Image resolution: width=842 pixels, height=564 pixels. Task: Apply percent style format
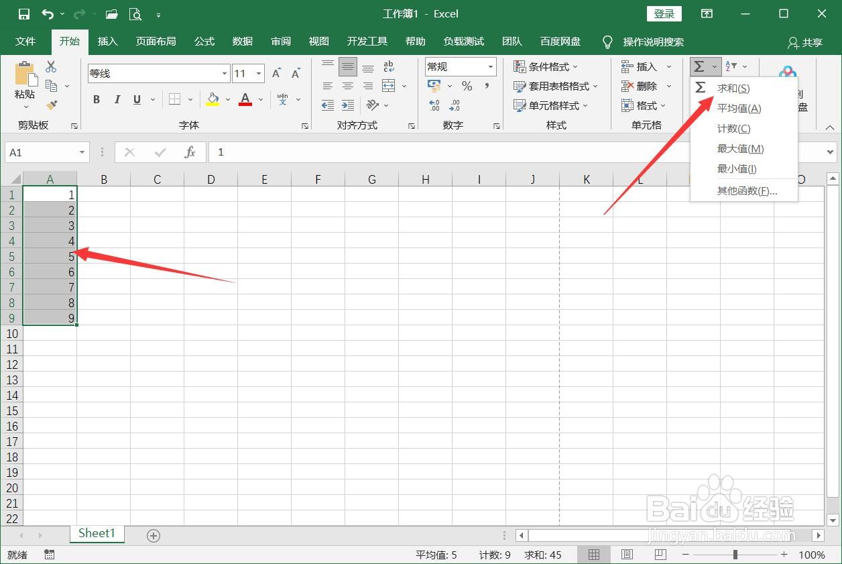pyautogui.click(x=467, y=86)
